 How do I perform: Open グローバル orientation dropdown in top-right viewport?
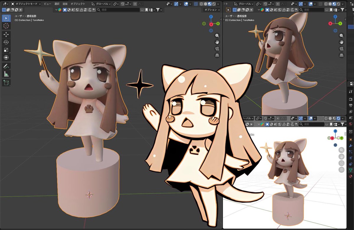(244, 4)
